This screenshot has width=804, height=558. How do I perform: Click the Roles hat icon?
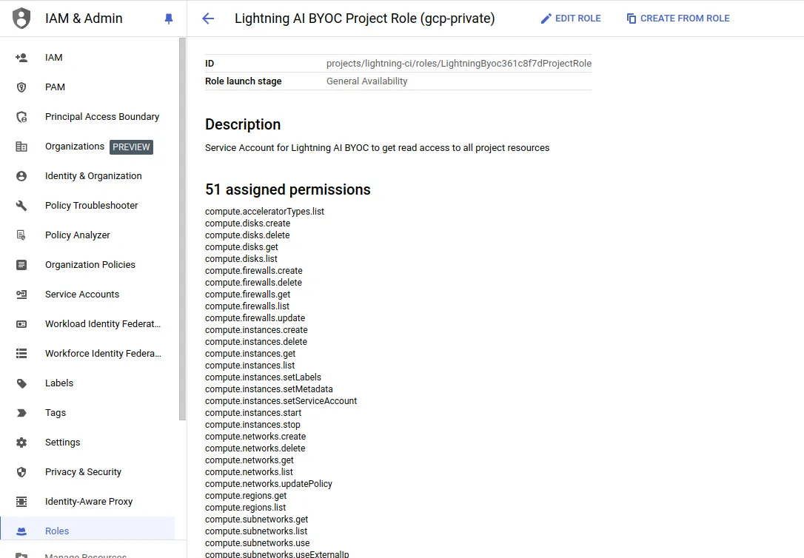coord(21,531)
